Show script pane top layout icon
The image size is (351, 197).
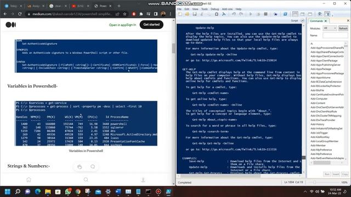point(295,14)
